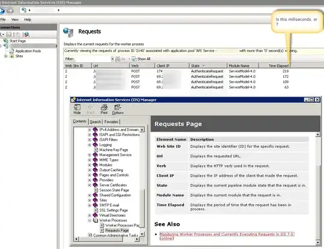Click the Requests page icon
Screen dimensions: 324x249
pyautogui.click(x=68, y=32)
